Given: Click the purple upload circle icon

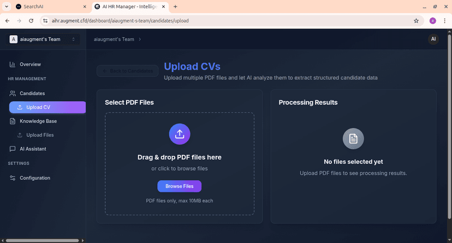Looking at the screenshot, I should click(180, 134).
